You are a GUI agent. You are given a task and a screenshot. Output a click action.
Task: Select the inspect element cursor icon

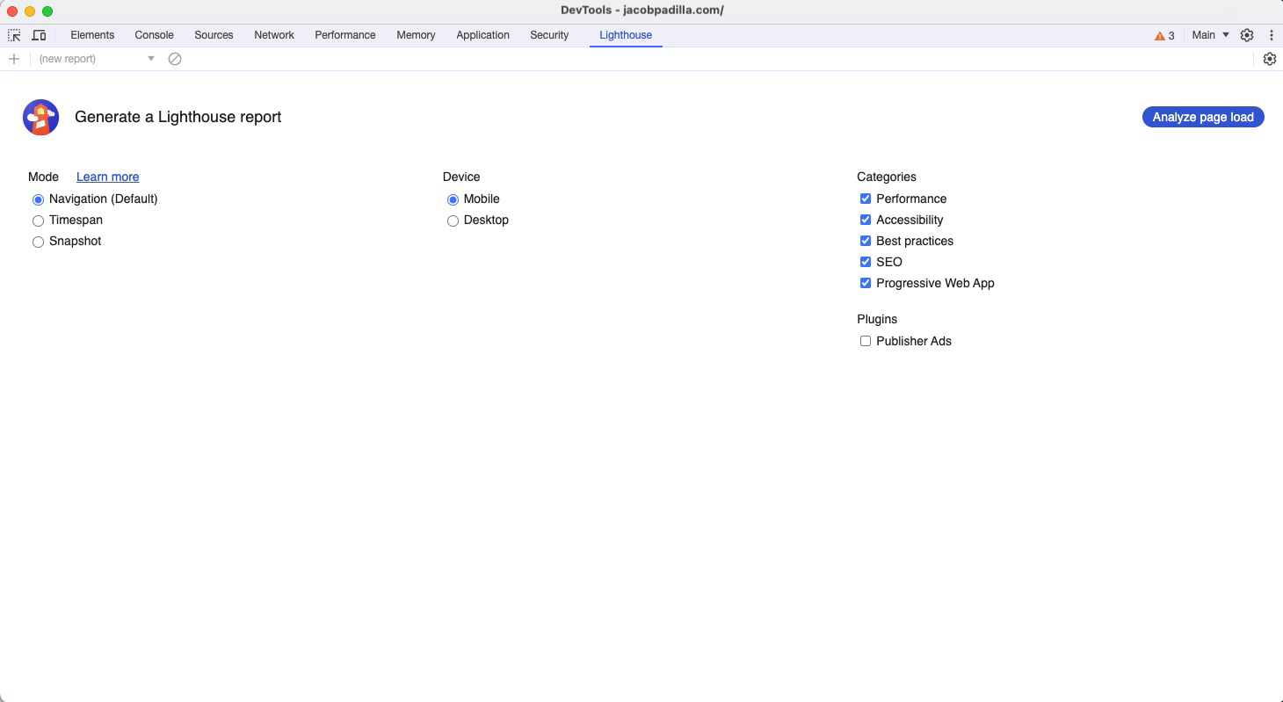coord(14,35)
